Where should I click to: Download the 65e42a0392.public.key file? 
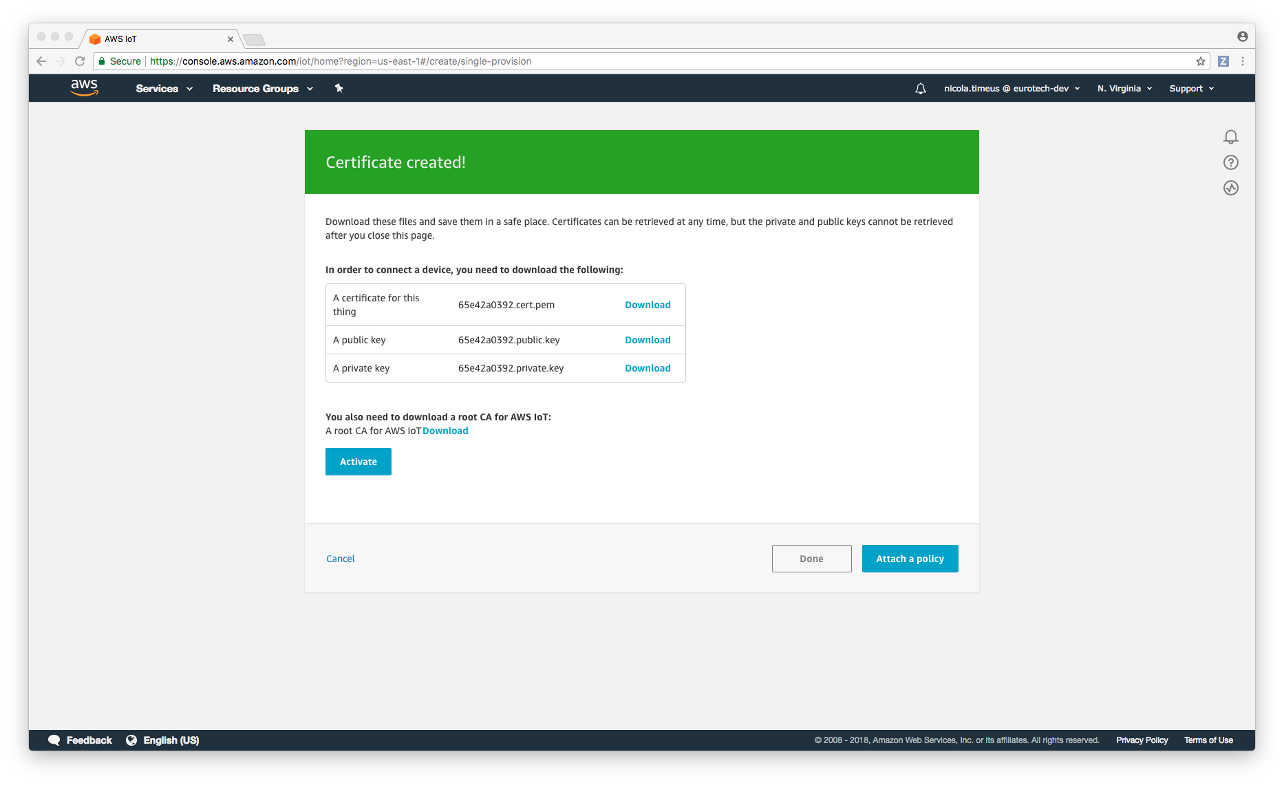[648, 340]
